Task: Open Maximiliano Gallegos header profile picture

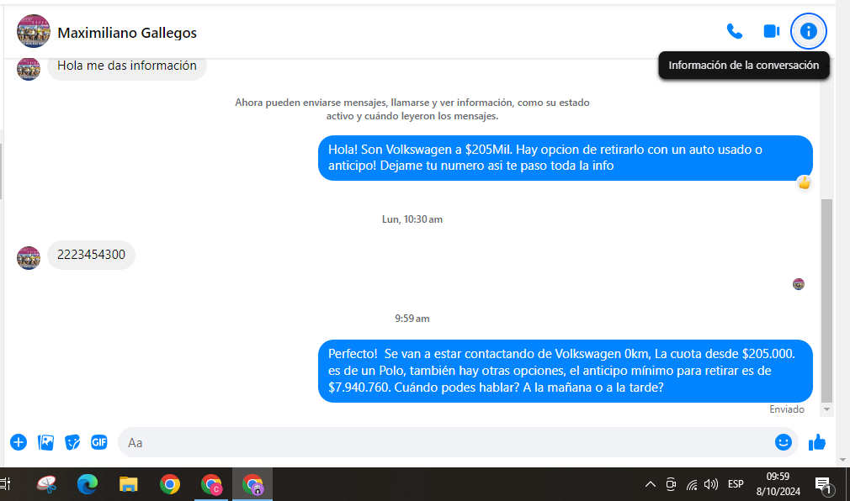Action: pos(34,31)
